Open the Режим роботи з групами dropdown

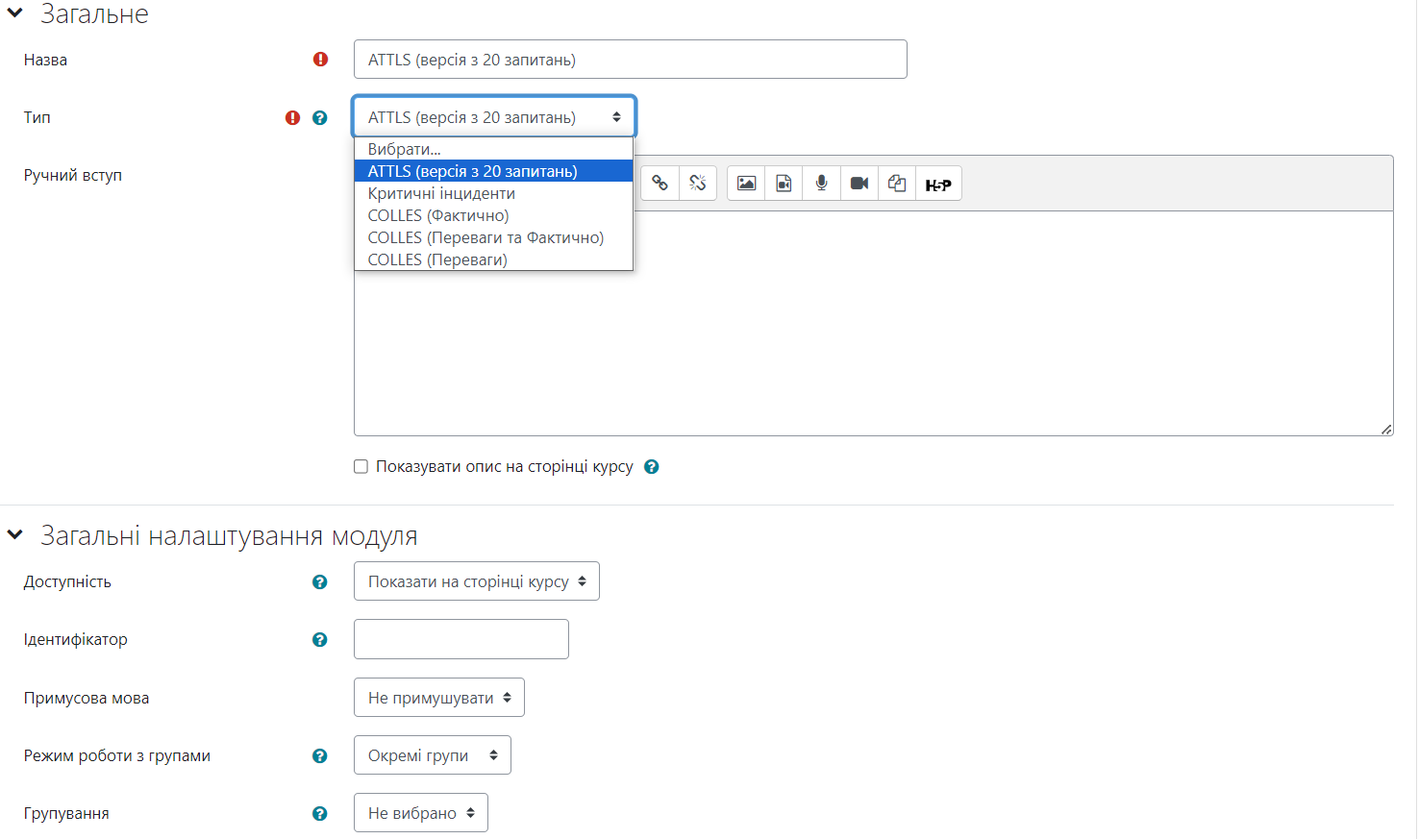click(433, 755)
